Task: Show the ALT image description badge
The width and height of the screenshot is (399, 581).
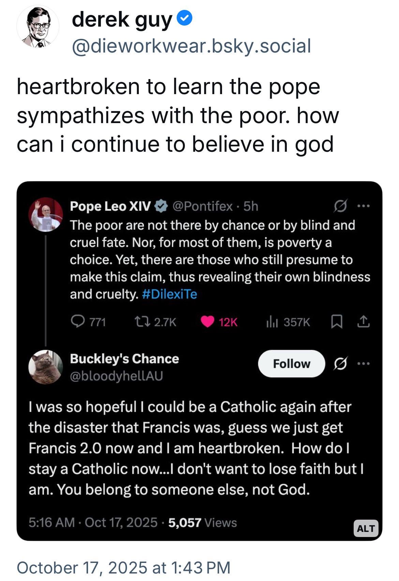Action: tap(366, 528)
